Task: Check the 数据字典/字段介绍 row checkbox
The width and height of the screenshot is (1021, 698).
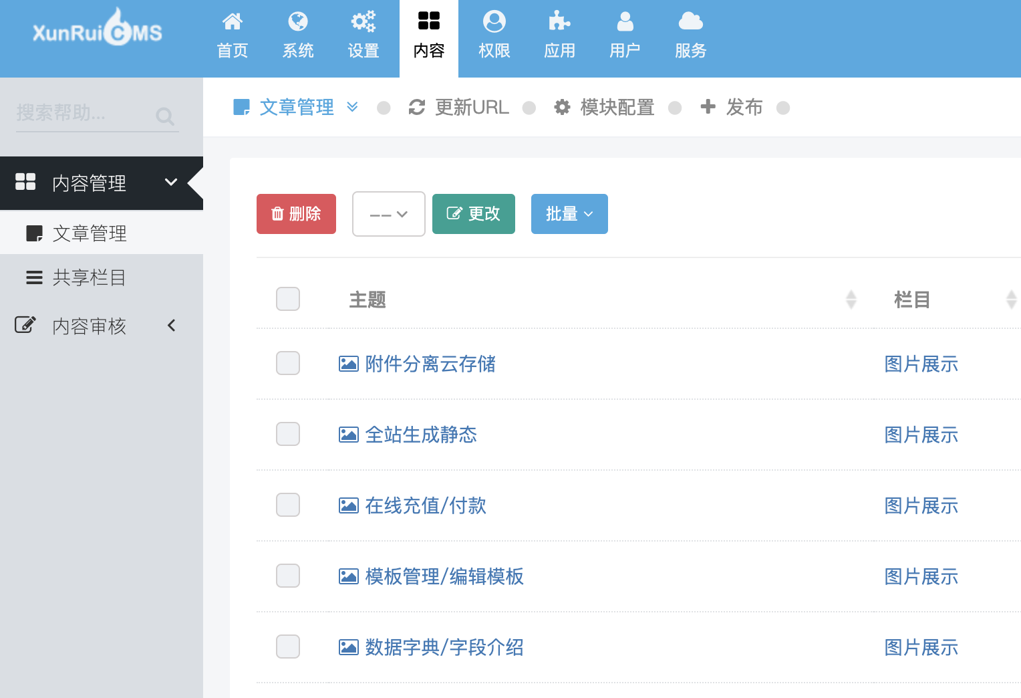Action: [x=288, y=647]
